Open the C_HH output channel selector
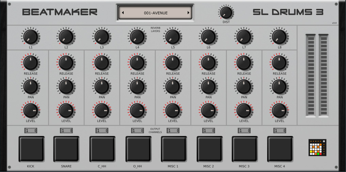This screenshot has width=346, height=172. coord(102,131)
